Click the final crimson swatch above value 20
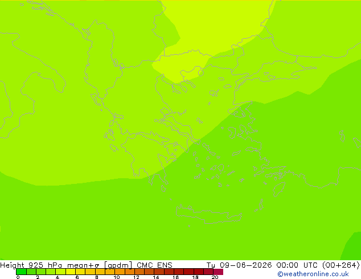This screenshot has width=361, height=279. tap(218, 272)
